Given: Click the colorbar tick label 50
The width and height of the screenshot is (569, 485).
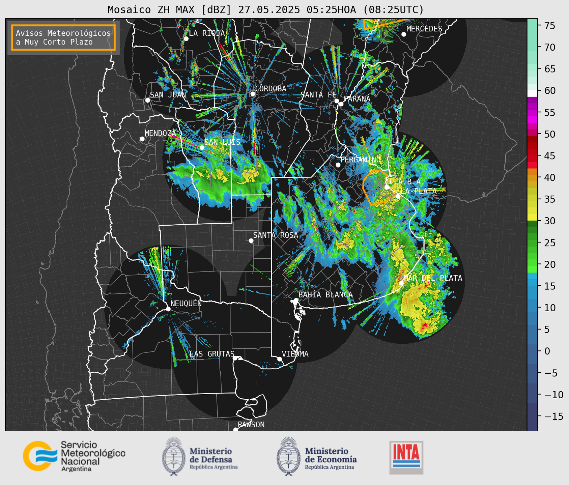Looking at the screenshot, I should [549, 134].
